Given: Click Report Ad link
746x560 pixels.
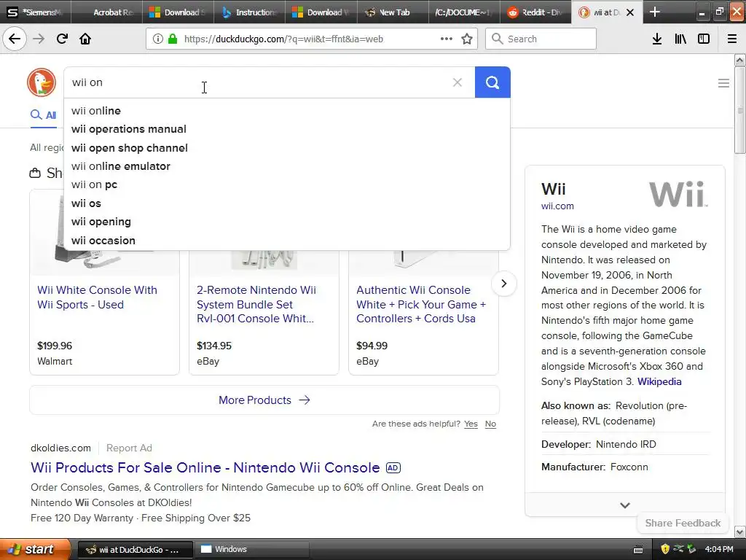Looking at the screenshot, I should [x=129, y=448].
